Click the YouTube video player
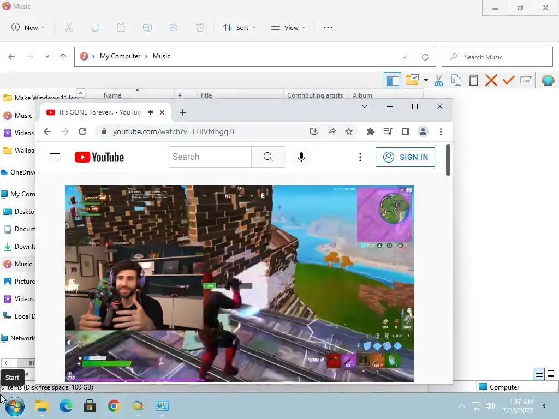 click(x=240, y=284)
